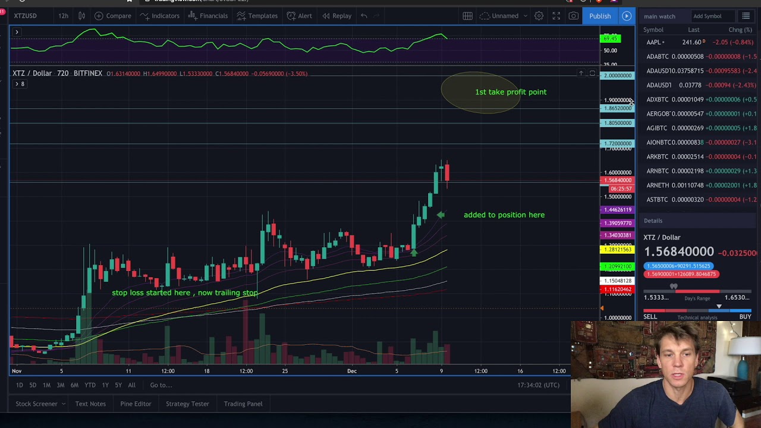
Task: Open the Trading Panel tab
Action: (x=243, y=404)
